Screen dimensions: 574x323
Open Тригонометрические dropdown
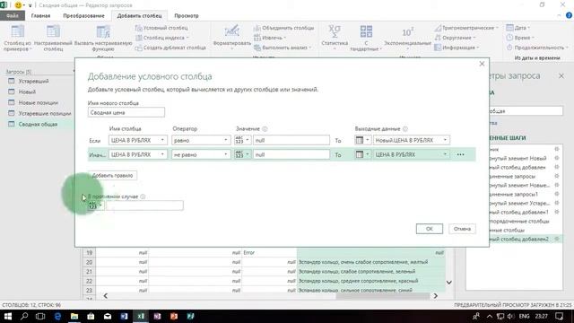466,28
